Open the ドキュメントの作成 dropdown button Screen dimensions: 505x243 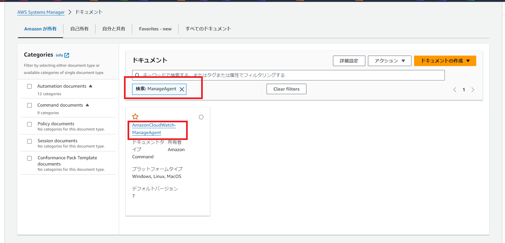click(x=445, y=61)
